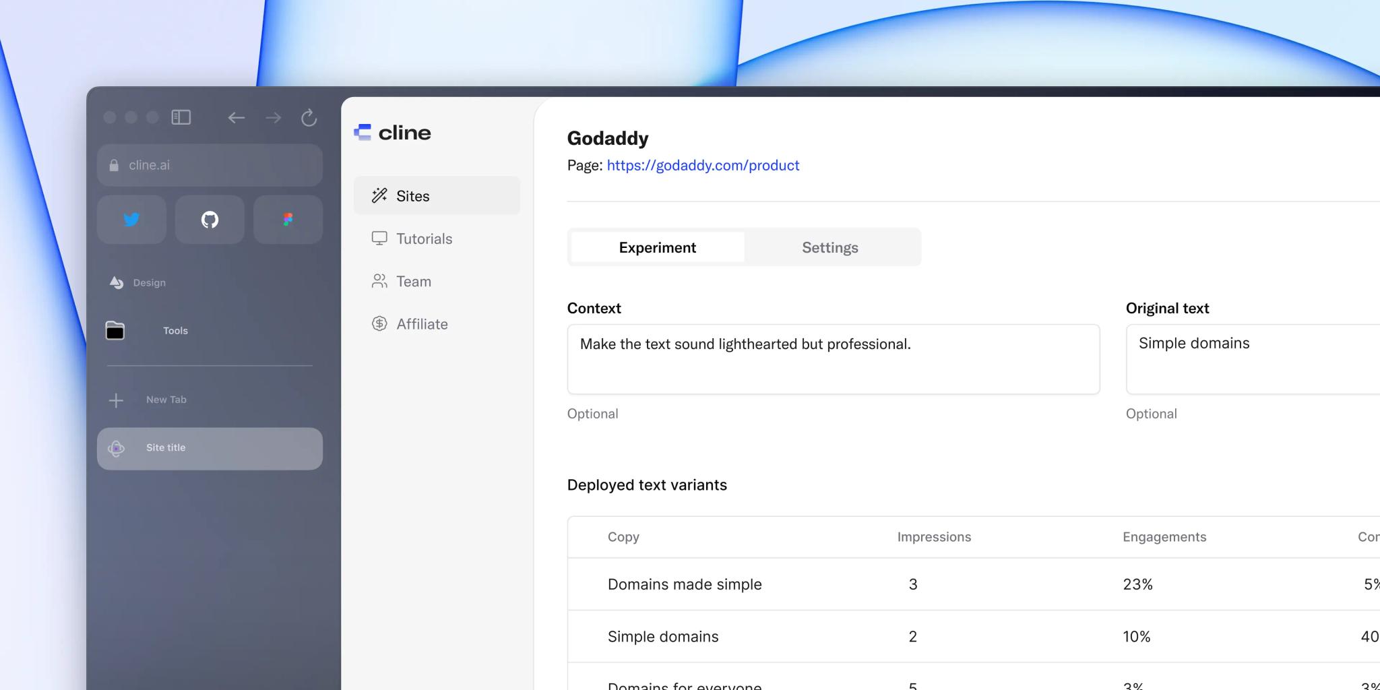The height and width of the screenshot is (690, 1380).
Task: Click into the Original text field
Action: coord(1253,359)
